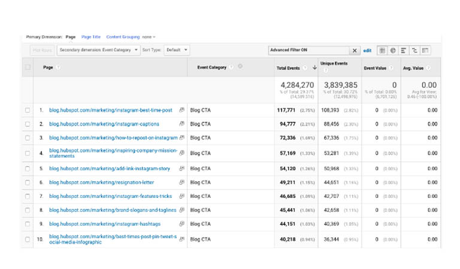Screen dimensions: 460x269
Task: Check row 2 instagram-captions checkbox
Action: (28, 124)
